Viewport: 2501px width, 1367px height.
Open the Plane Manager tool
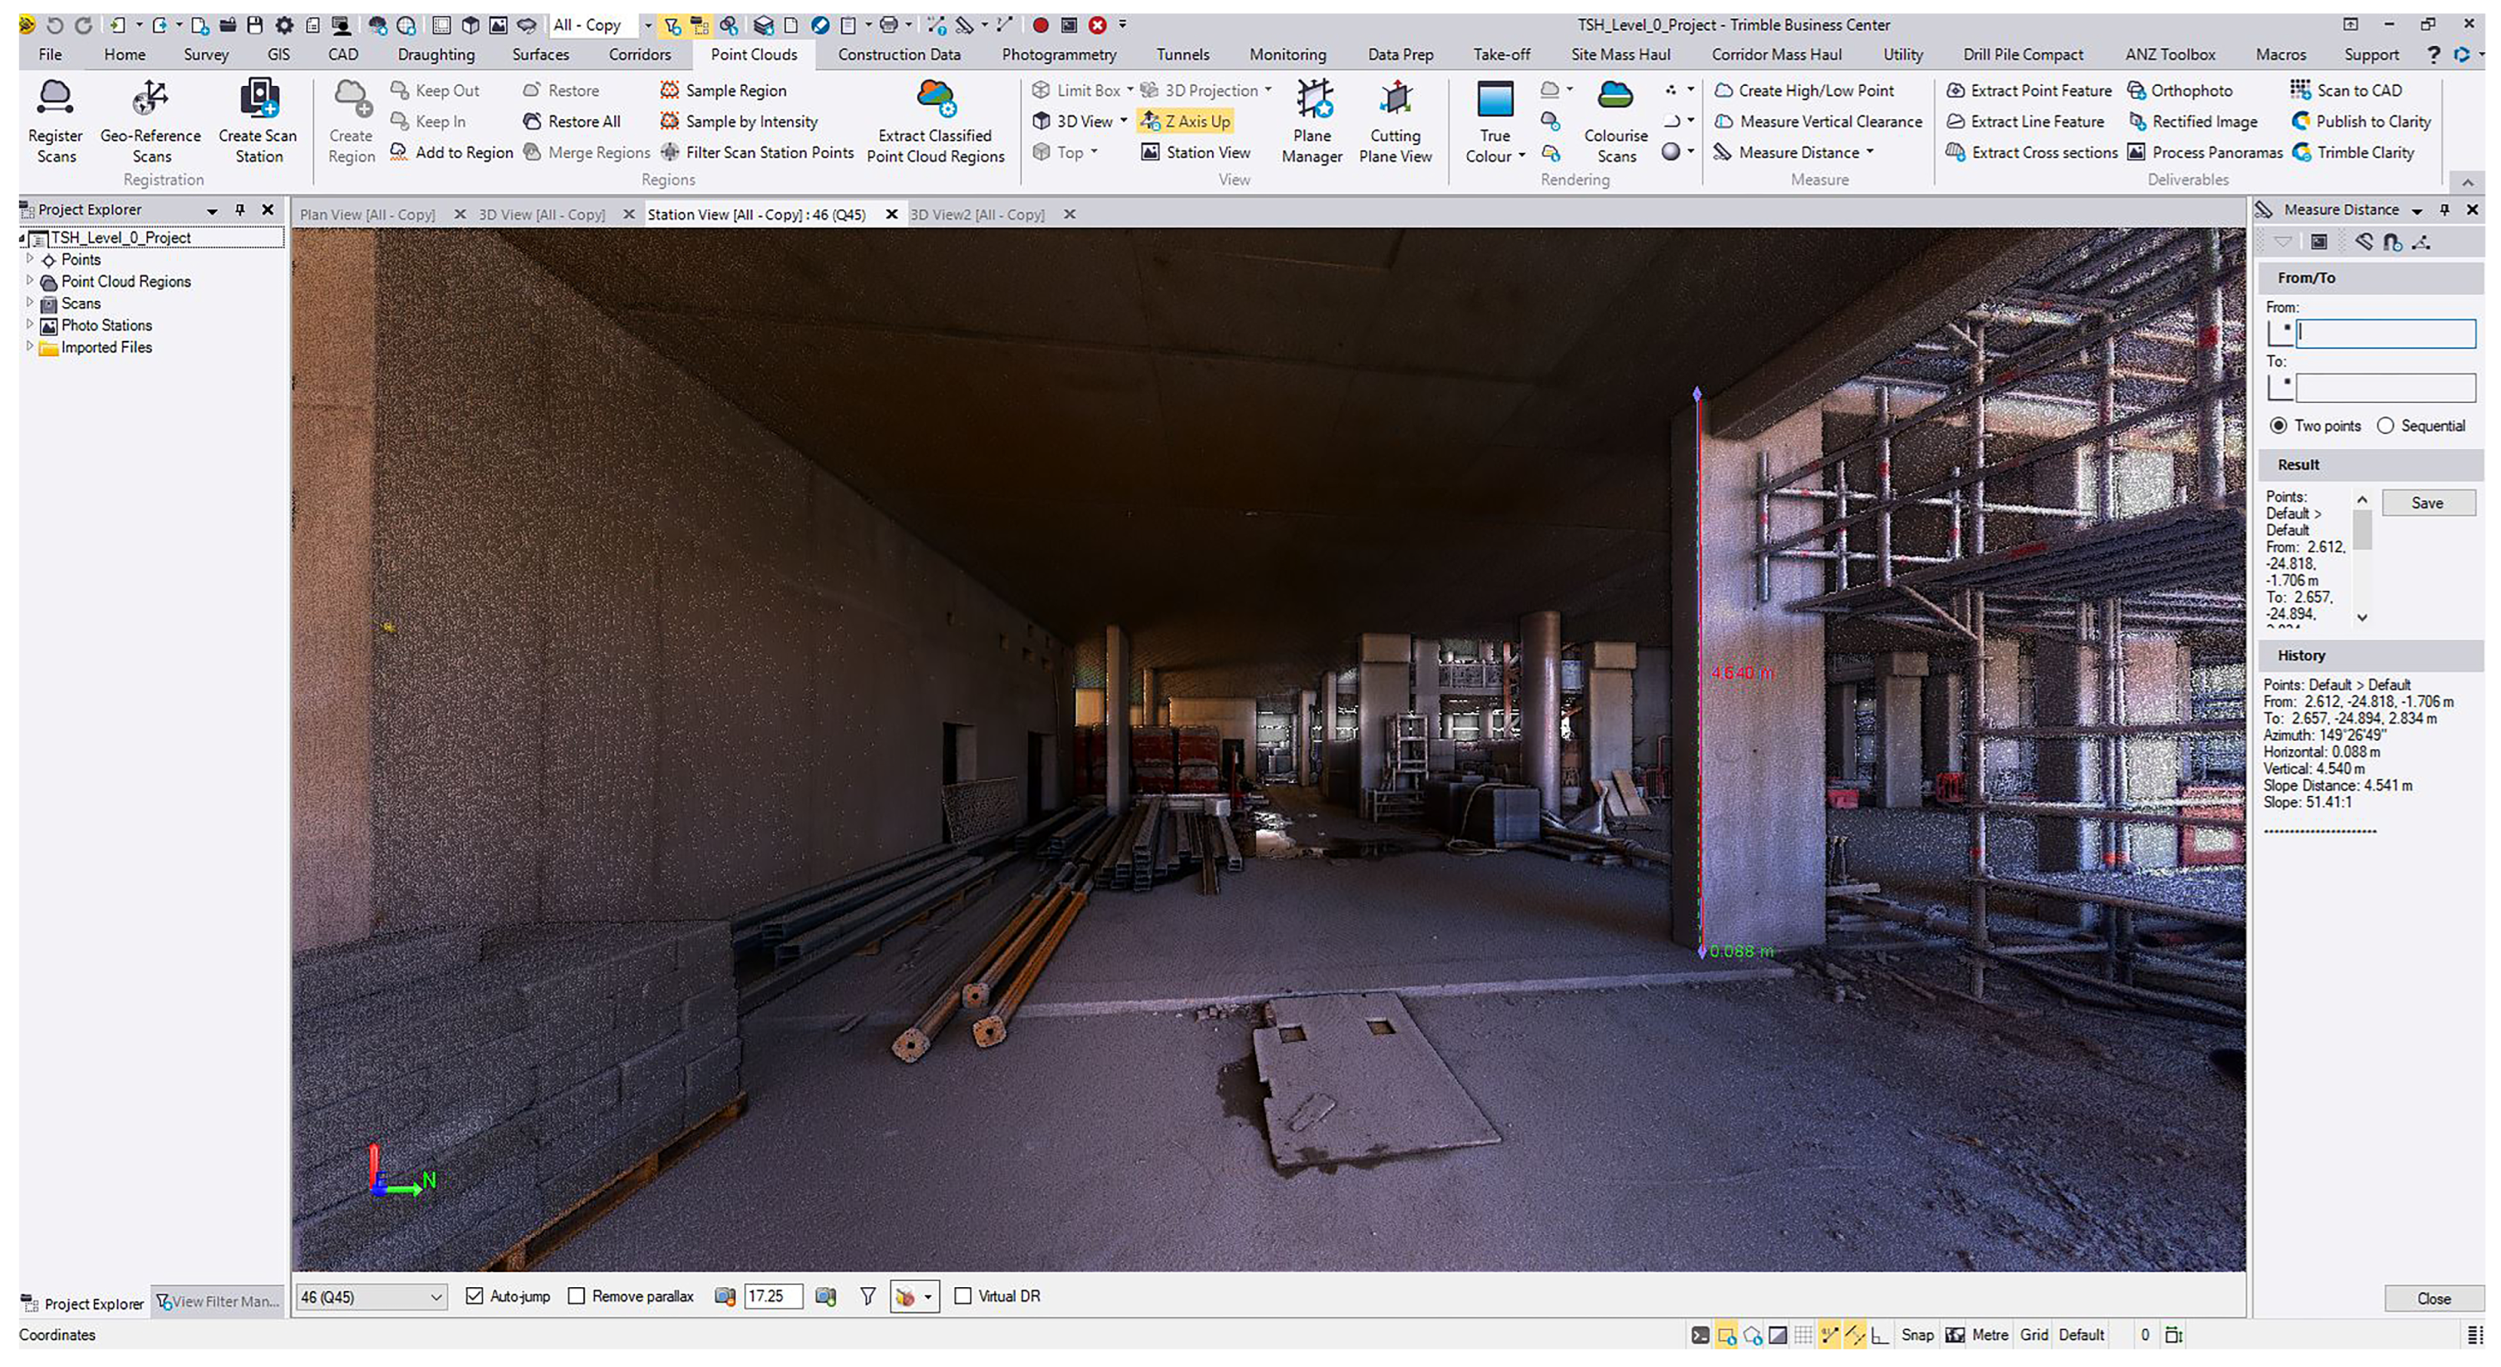(x=1312, y=98)
